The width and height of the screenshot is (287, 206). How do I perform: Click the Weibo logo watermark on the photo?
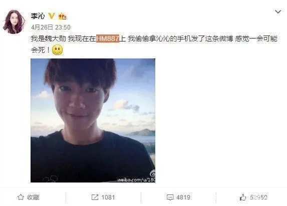[153, 173]
